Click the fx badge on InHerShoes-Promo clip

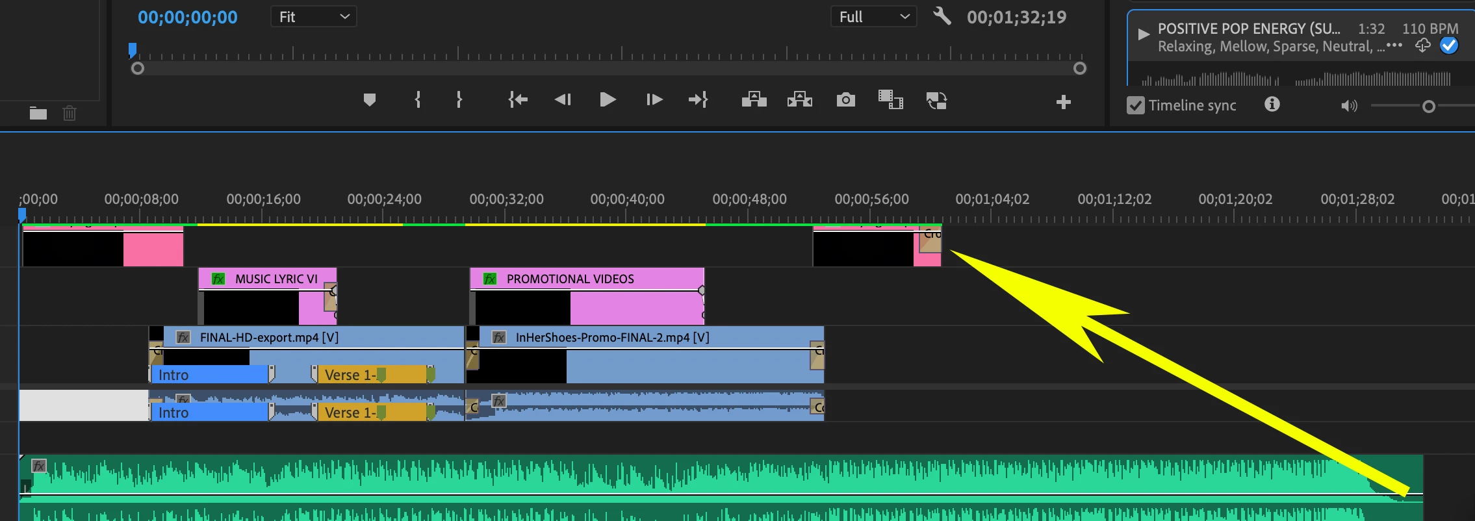coord(499,337)
